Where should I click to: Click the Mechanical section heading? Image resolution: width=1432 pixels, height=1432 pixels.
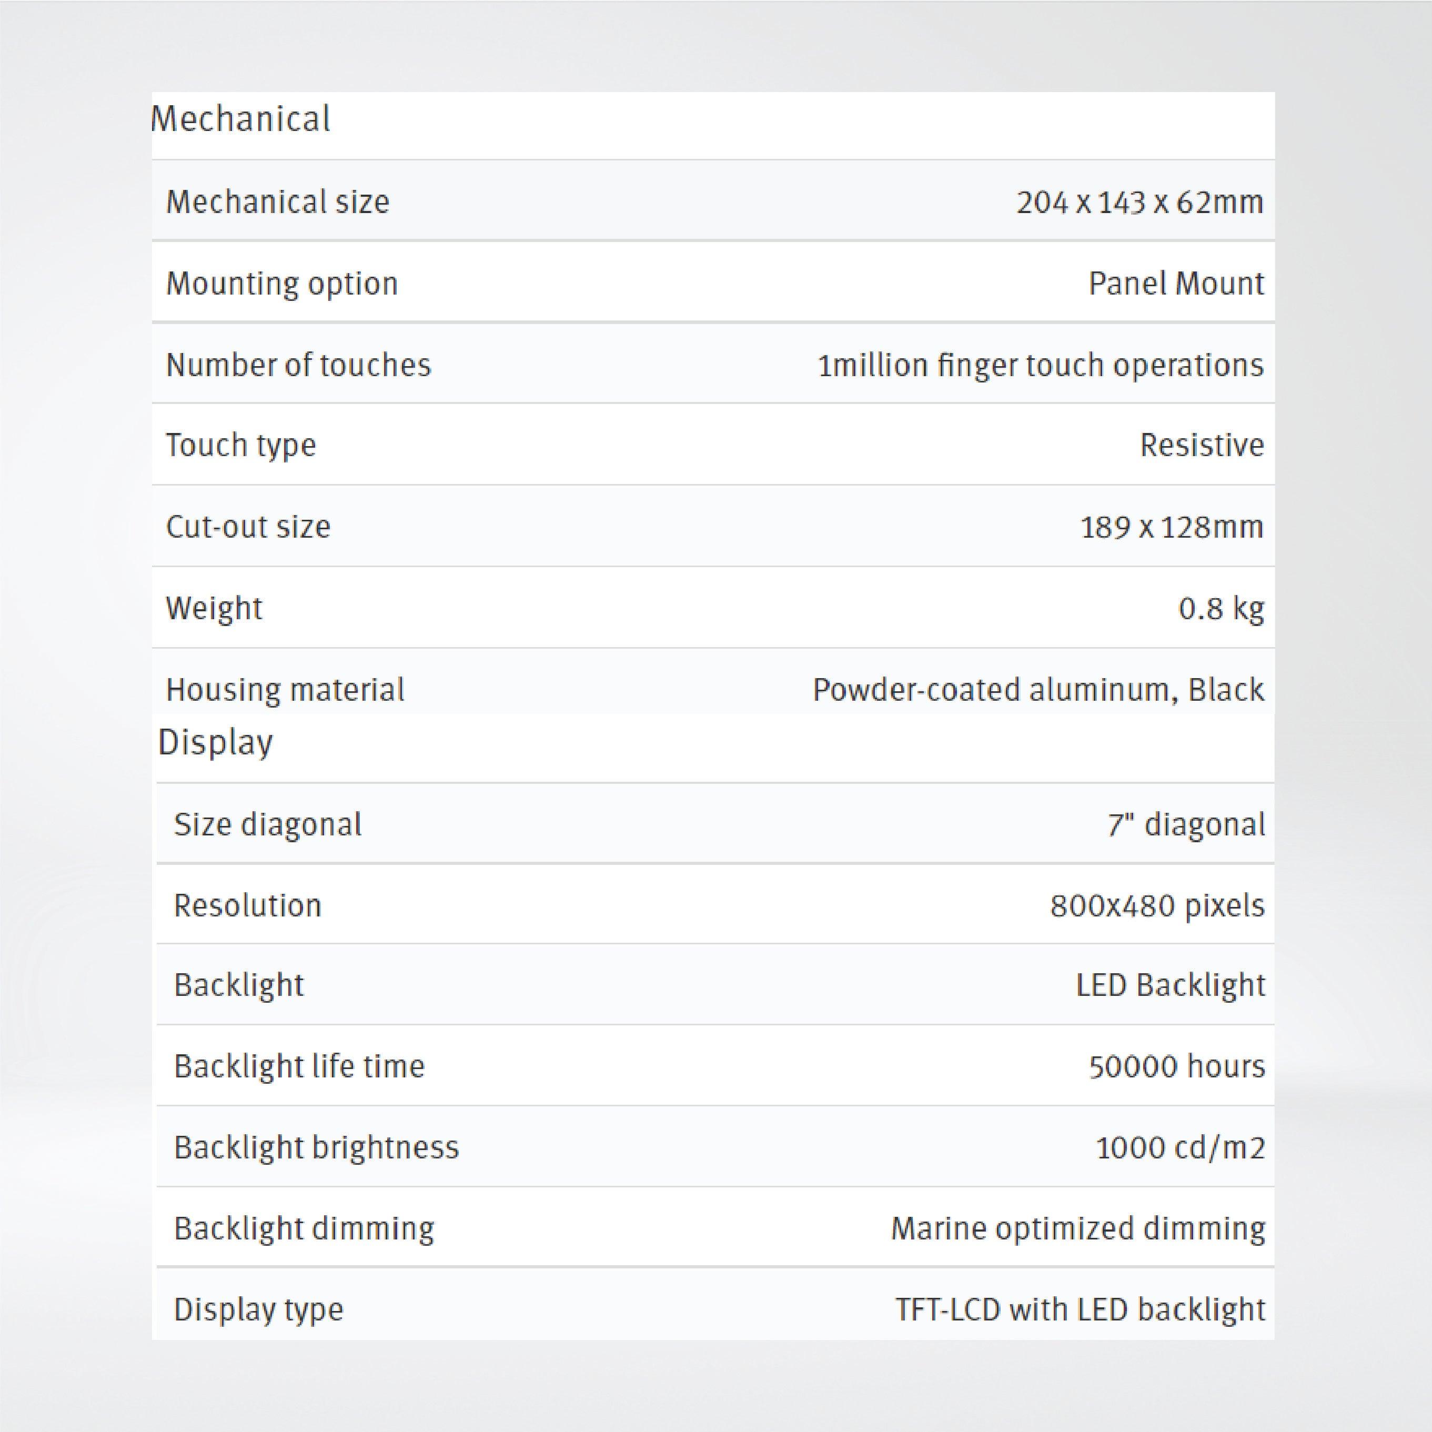(240, 118)
